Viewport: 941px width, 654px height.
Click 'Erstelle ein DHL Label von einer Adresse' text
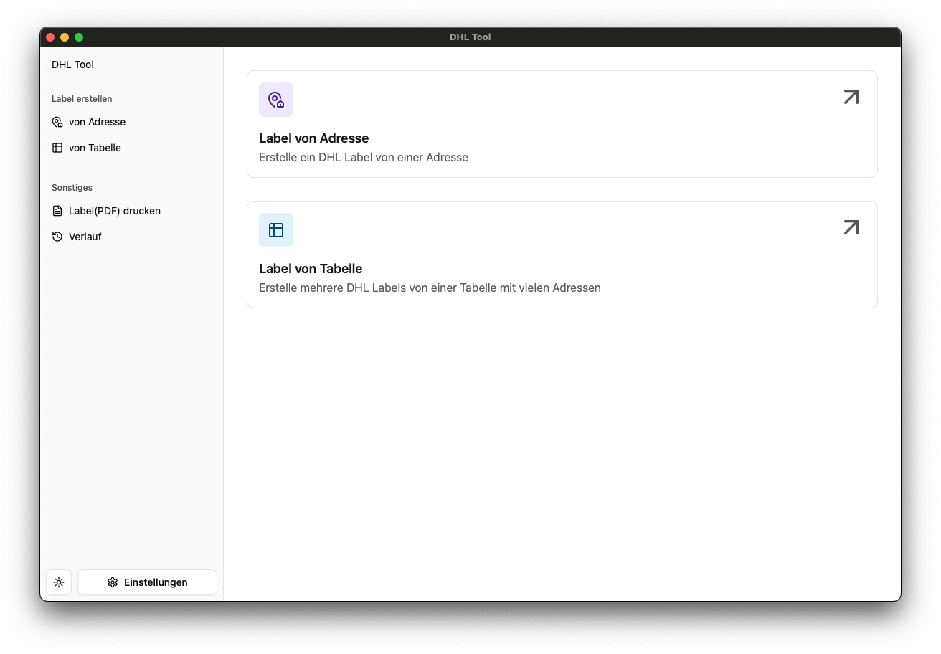pyautogui.click(x=364, y=157)
